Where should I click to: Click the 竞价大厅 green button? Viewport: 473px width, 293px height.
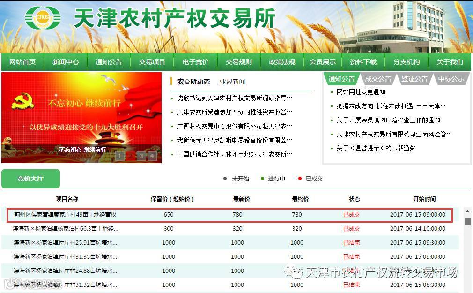pos(30,179)
